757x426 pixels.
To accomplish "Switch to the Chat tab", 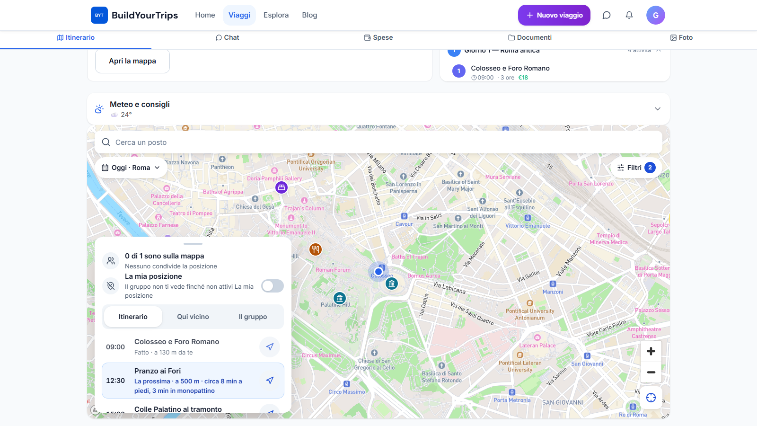I will click(227, 37).
